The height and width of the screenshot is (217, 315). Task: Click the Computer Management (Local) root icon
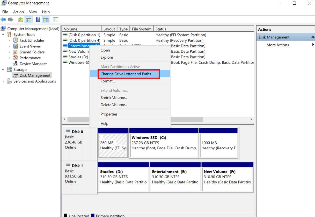tap(4, 29)
